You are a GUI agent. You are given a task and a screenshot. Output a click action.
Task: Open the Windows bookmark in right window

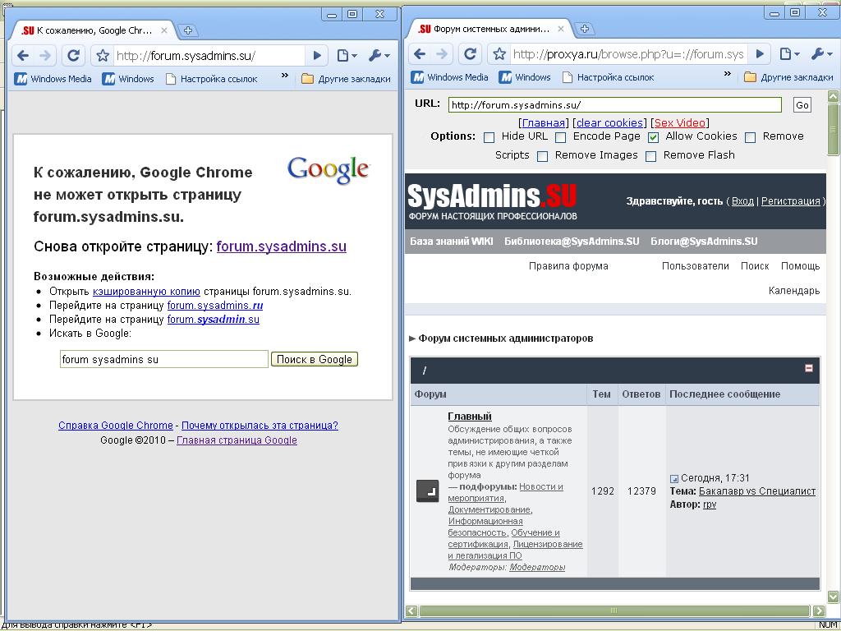525,77
